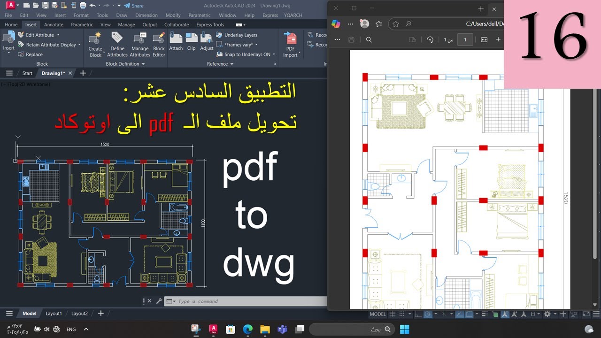
Task: Open PDF toolbar more options ellipsis
Action: [x=337, y=40]
